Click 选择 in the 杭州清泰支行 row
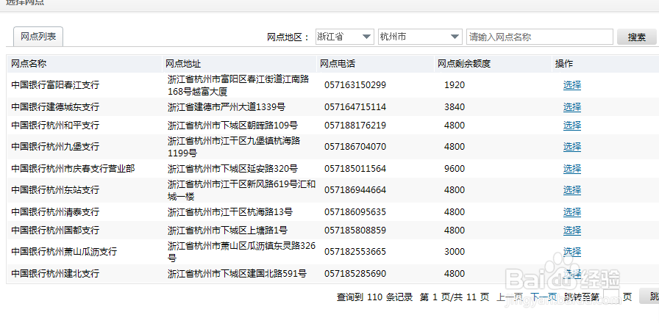 pos(572,212)
